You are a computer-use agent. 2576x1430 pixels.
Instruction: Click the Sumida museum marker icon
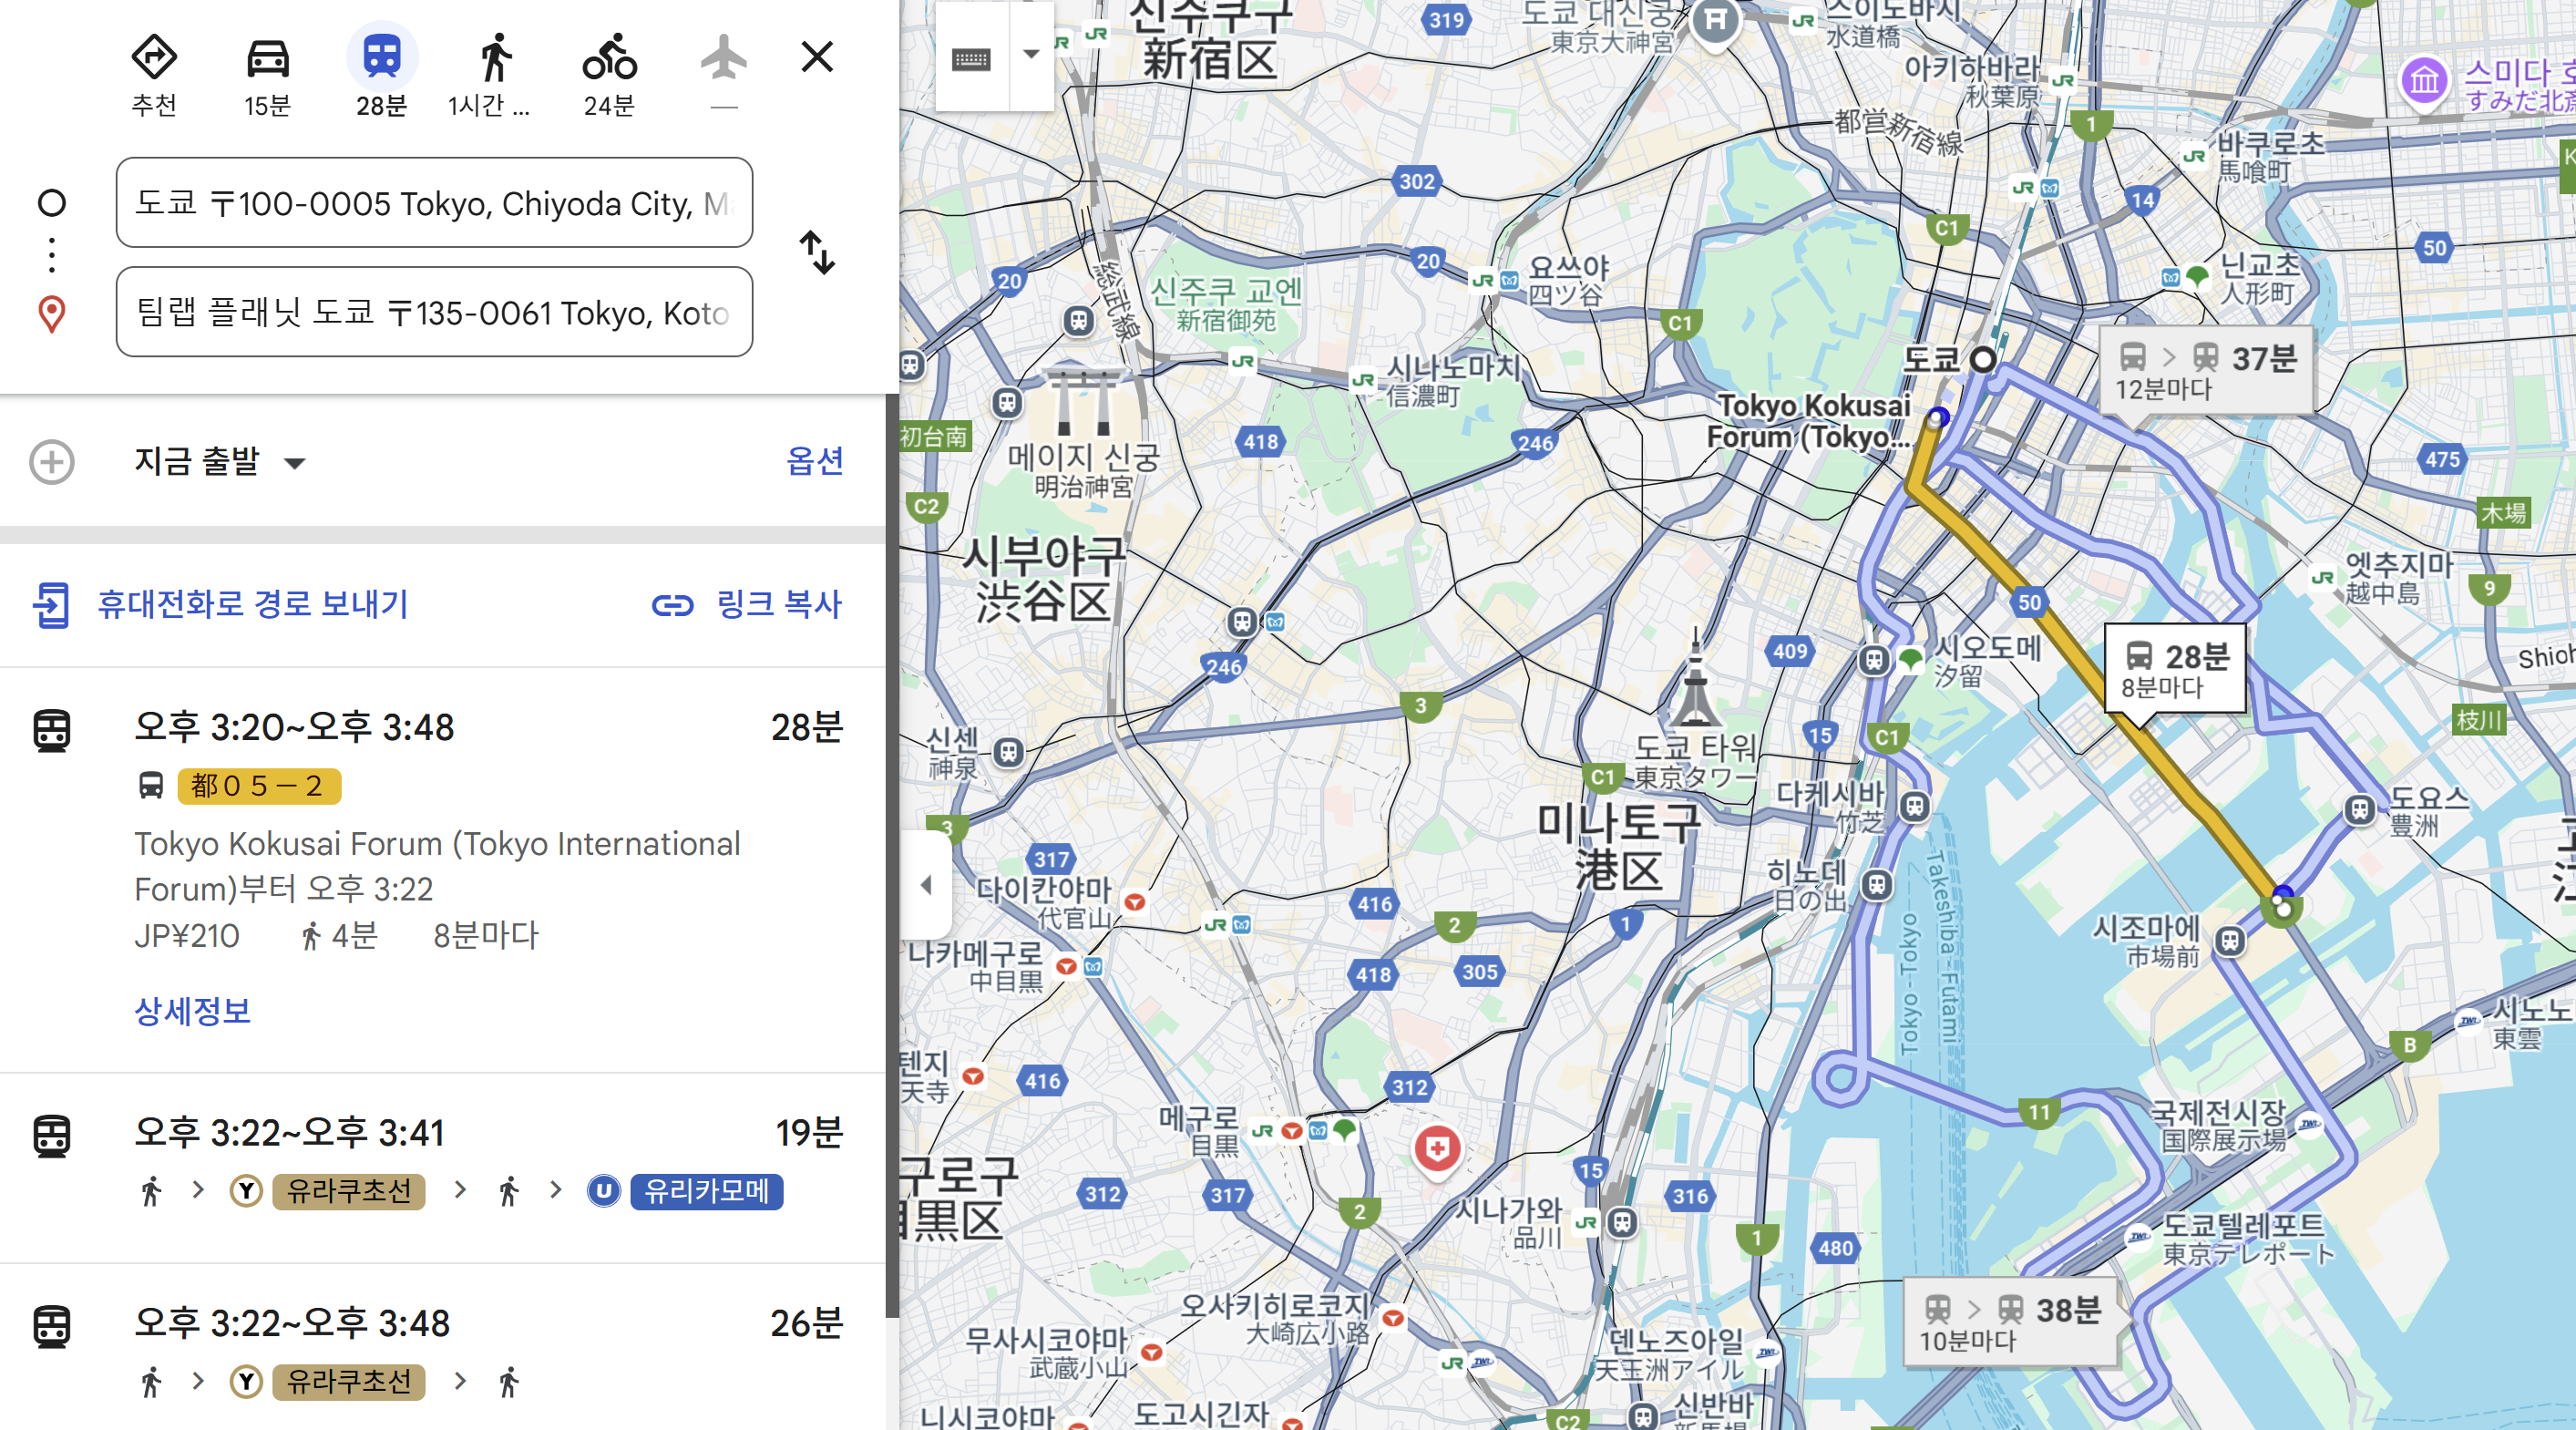(x=2424, y=81)
